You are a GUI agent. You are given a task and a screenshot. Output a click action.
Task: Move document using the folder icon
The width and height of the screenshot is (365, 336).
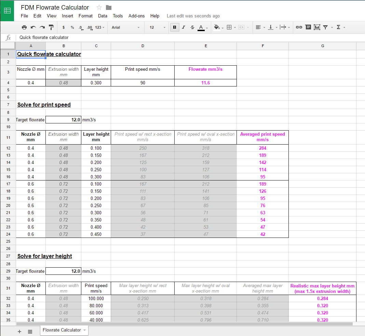pos(108,8)
